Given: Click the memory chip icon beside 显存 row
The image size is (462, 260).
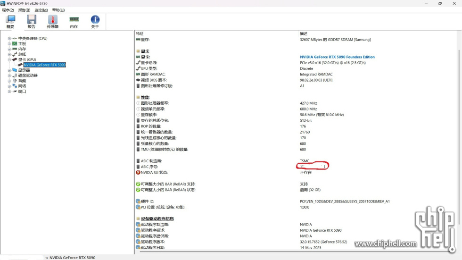Looking at the screenshot, I should (138, 40).
